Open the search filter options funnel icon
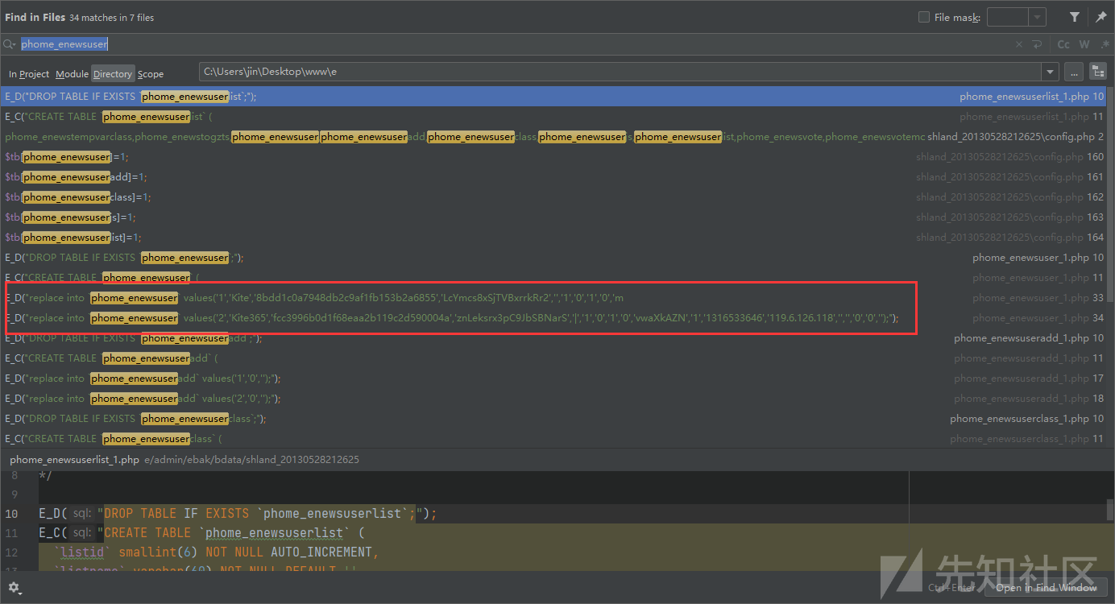The image size is (1115, 604). pos(1074,17)
